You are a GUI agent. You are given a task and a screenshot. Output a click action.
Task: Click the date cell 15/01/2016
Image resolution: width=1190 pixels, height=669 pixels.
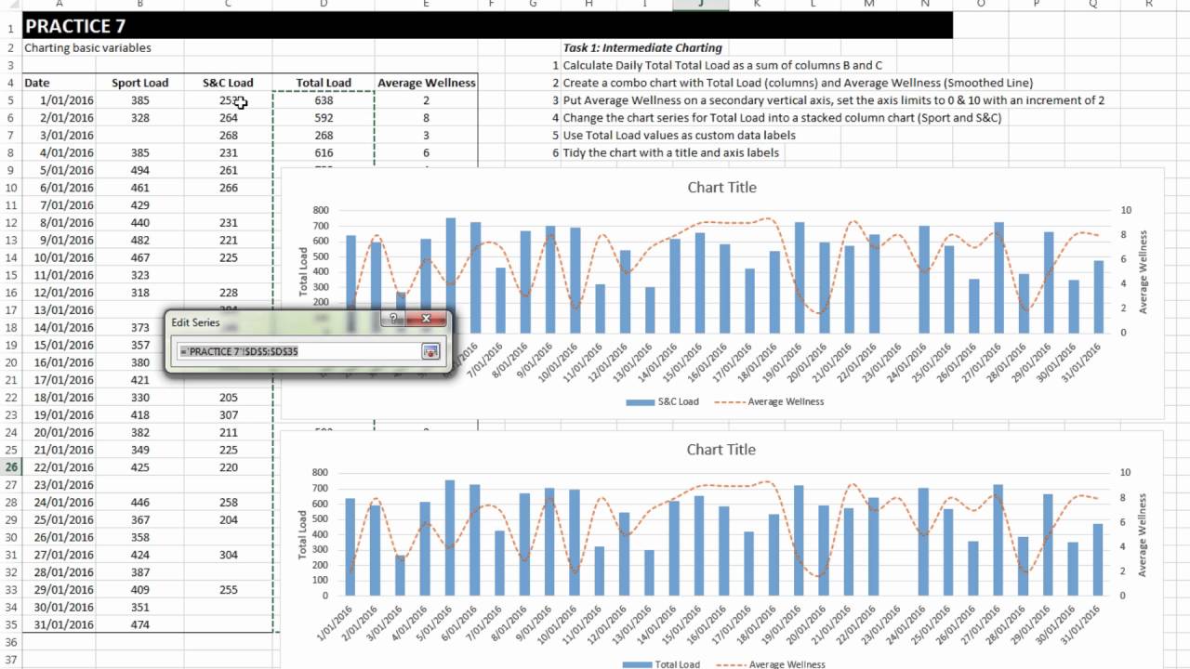point(58,345)
